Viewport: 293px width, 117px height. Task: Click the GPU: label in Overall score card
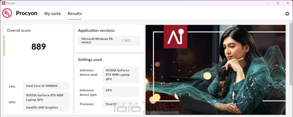pyautogui.click(x=12, y=102)
